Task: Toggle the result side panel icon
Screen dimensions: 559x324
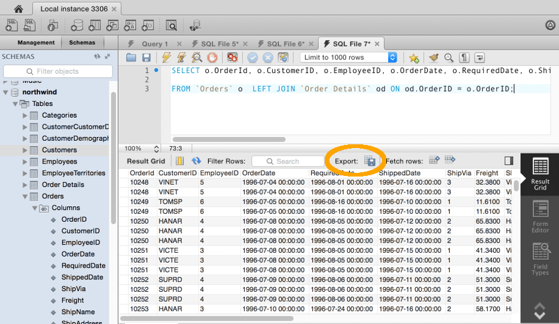Action: tap(509, 160)
